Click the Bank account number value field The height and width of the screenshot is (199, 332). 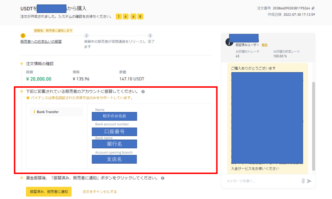pyautogui.click(x=114, y=131)
